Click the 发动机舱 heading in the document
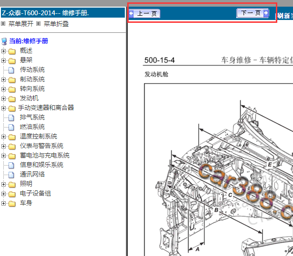 pyautogui.click(x=156, y=74)
